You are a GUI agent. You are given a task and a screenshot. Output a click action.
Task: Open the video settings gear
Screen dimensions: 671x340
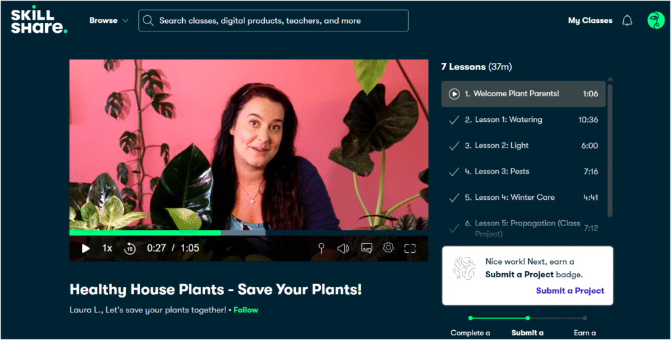(x=388, y=248)
